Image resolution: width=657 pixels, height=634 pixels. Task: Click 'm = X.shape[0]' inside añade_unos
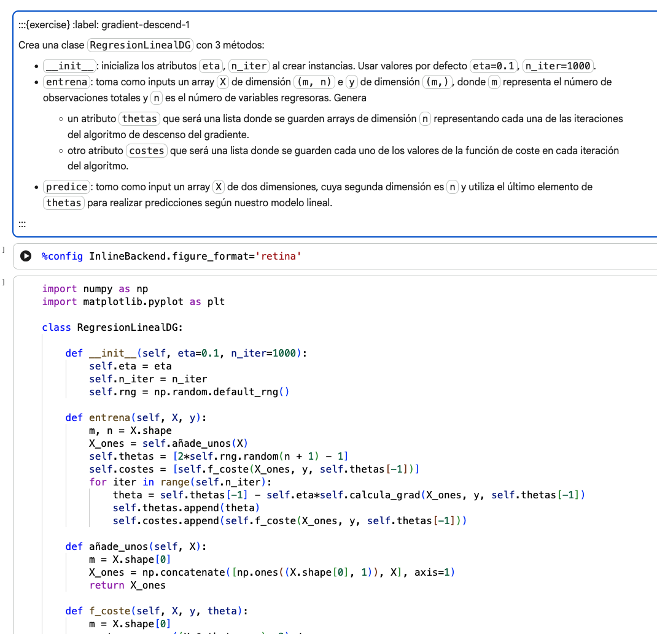[x=130, y=560]
